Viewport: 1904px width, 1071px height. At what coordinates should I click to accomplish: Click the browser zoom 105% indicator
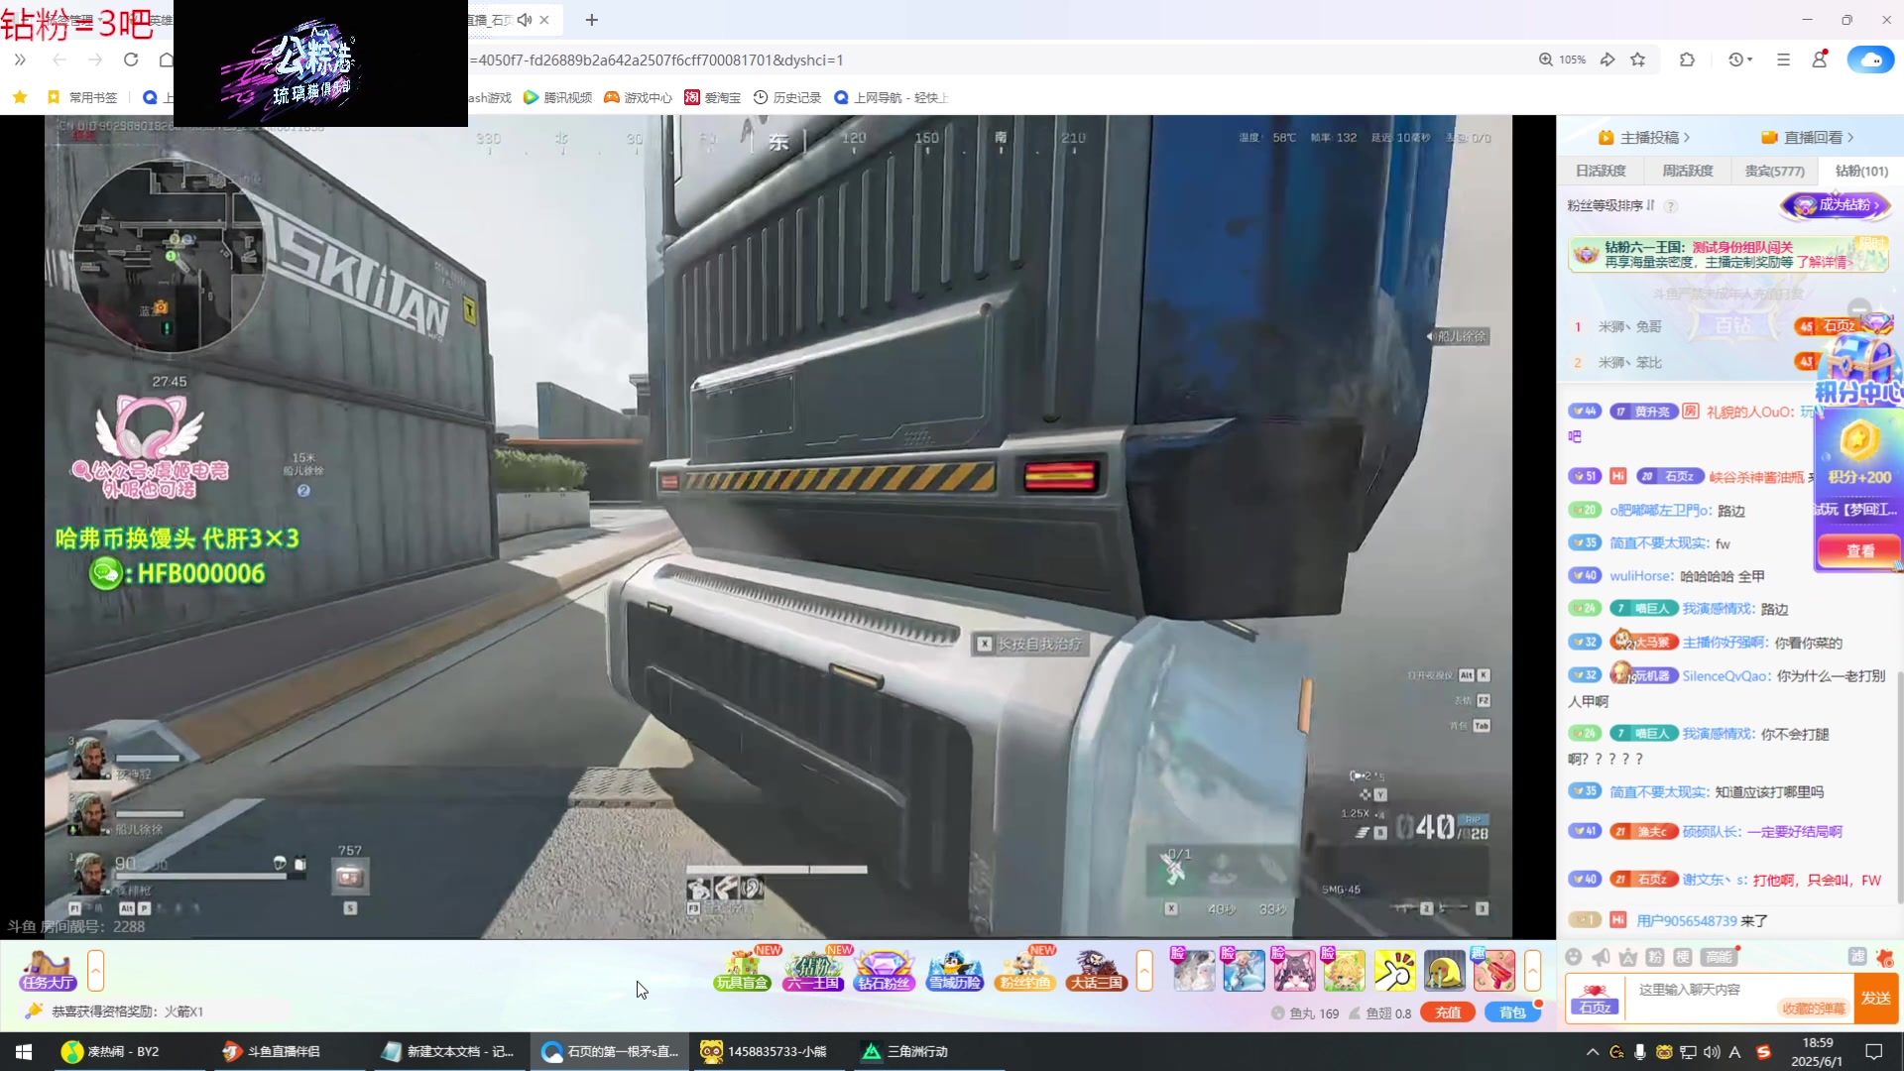tap(1562, 59)
